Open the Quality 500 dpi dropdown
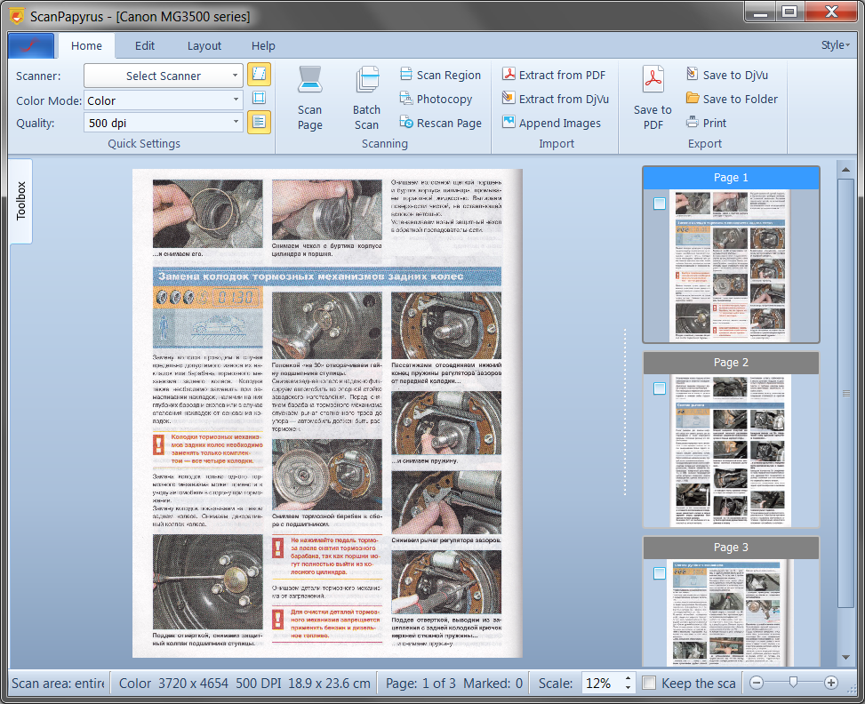Image resolution: width=865 pixels, height=704 pixels. tap(164, 124)
